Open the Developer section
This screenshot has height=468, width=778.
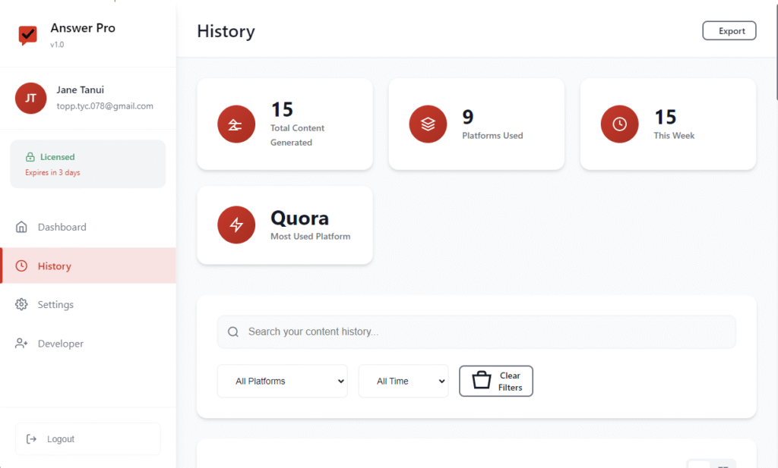tap(88, 343)
